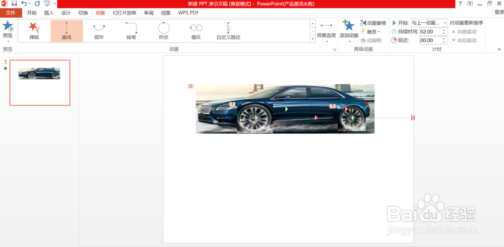The width and height of the screenshot is (504, 247).
Task: Click Move Earlier (向前移动)
Action: (x=464, y=32)
